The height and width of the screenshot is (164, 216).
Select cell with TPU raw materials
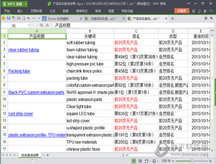90,142
